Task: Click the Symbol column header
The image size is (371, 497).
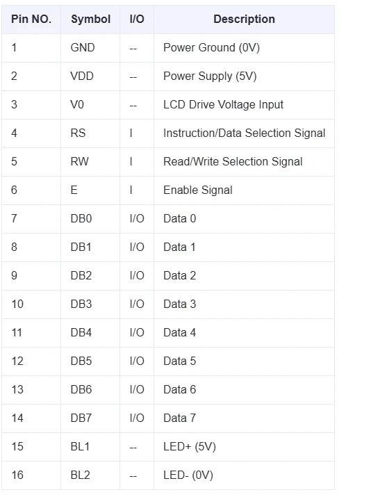Action: click(90, 19)
